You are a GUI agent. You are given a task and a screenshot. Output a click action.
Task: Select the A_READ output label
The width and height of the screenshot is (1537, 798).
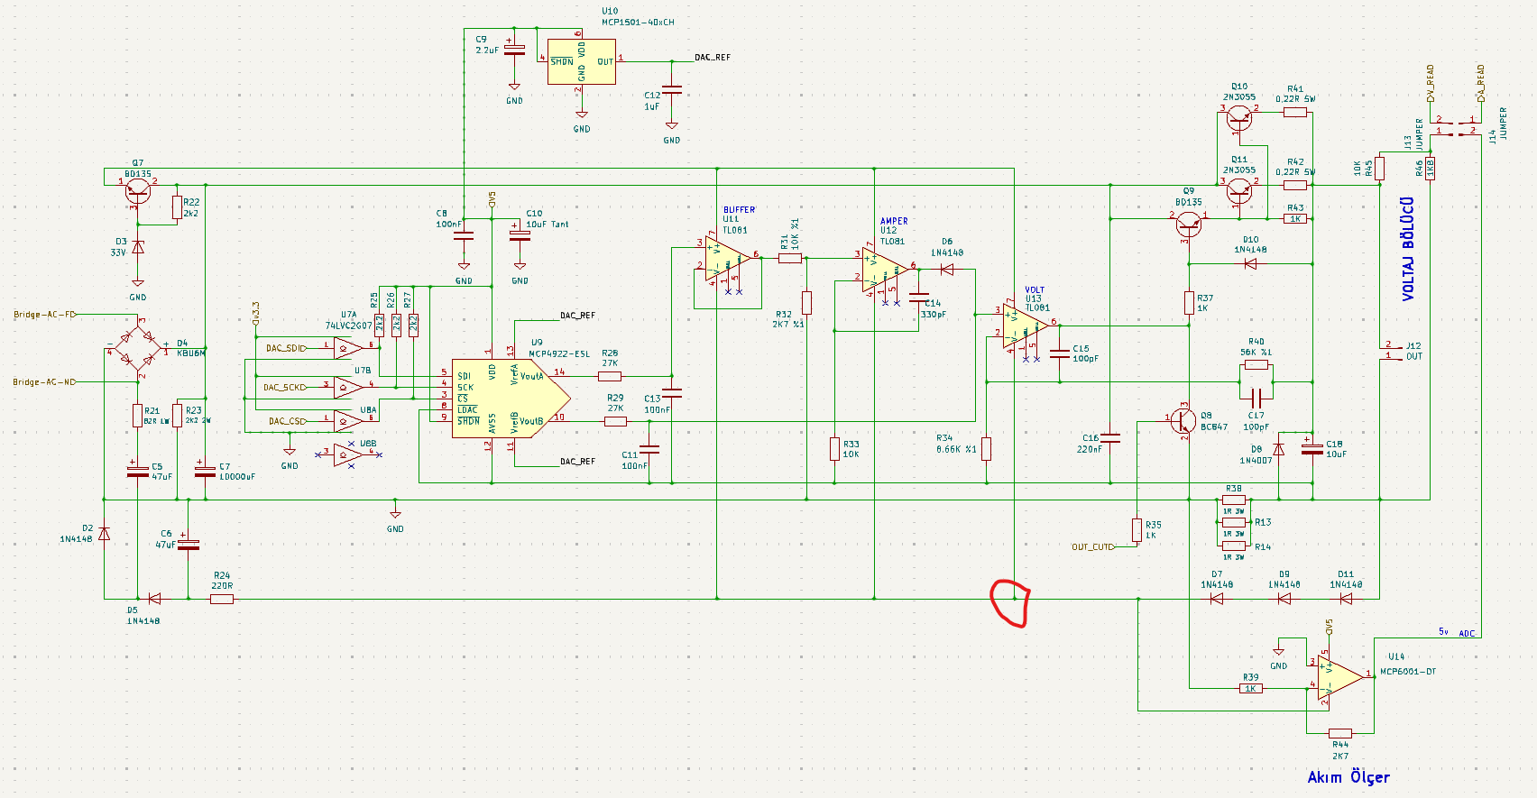pyautogui.click(x=1480, y=84)
